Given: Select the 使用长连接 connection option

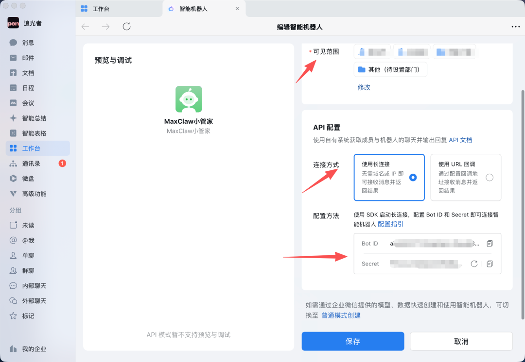Looking at the screenshot, I should pyautogui.click(x=389, y=177).
